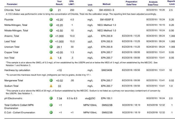Click the green check for Nitrite-Nitrogen, Total
The height and width of the screenshot is (122, 175).
coord(51,25)
